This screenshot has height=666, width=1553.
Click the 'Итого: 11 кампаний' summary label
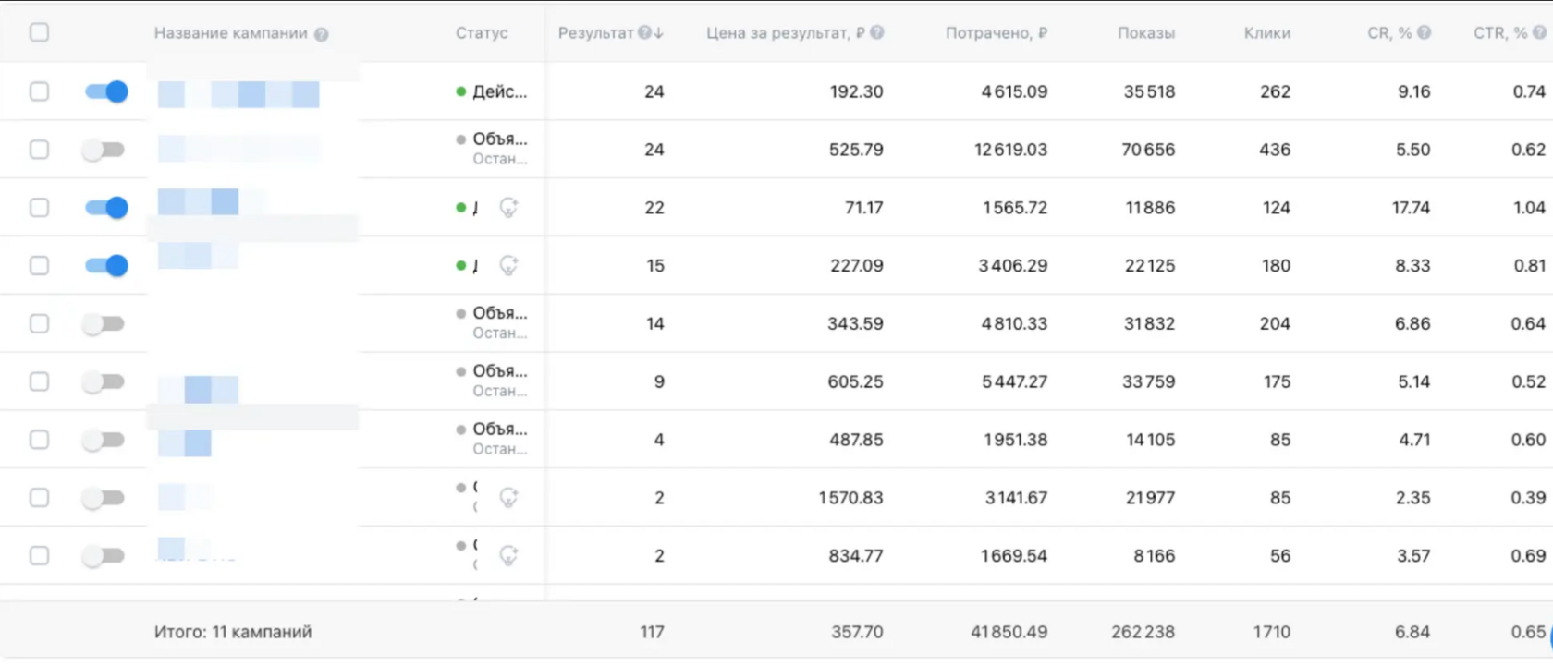coord(233,632)
